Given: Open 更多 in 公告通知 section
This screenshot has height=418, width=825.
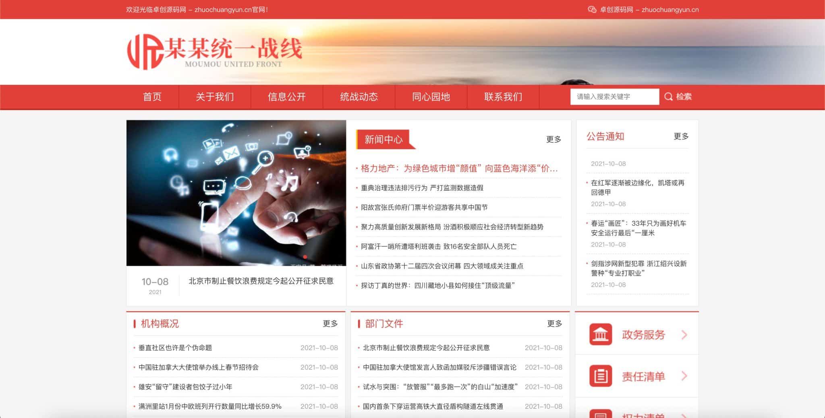Looking at the screenshot, I should pyautogui.click(x=681, y=136).
